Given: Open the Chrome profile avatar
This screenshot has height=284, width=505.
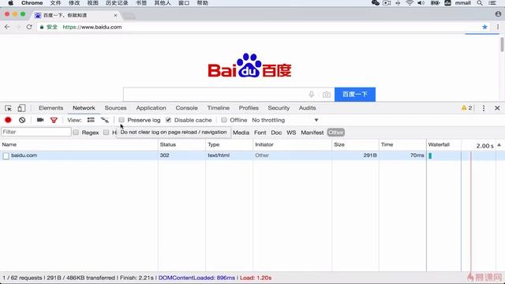Looking at the screenshot, I should [x=498, y=14].
